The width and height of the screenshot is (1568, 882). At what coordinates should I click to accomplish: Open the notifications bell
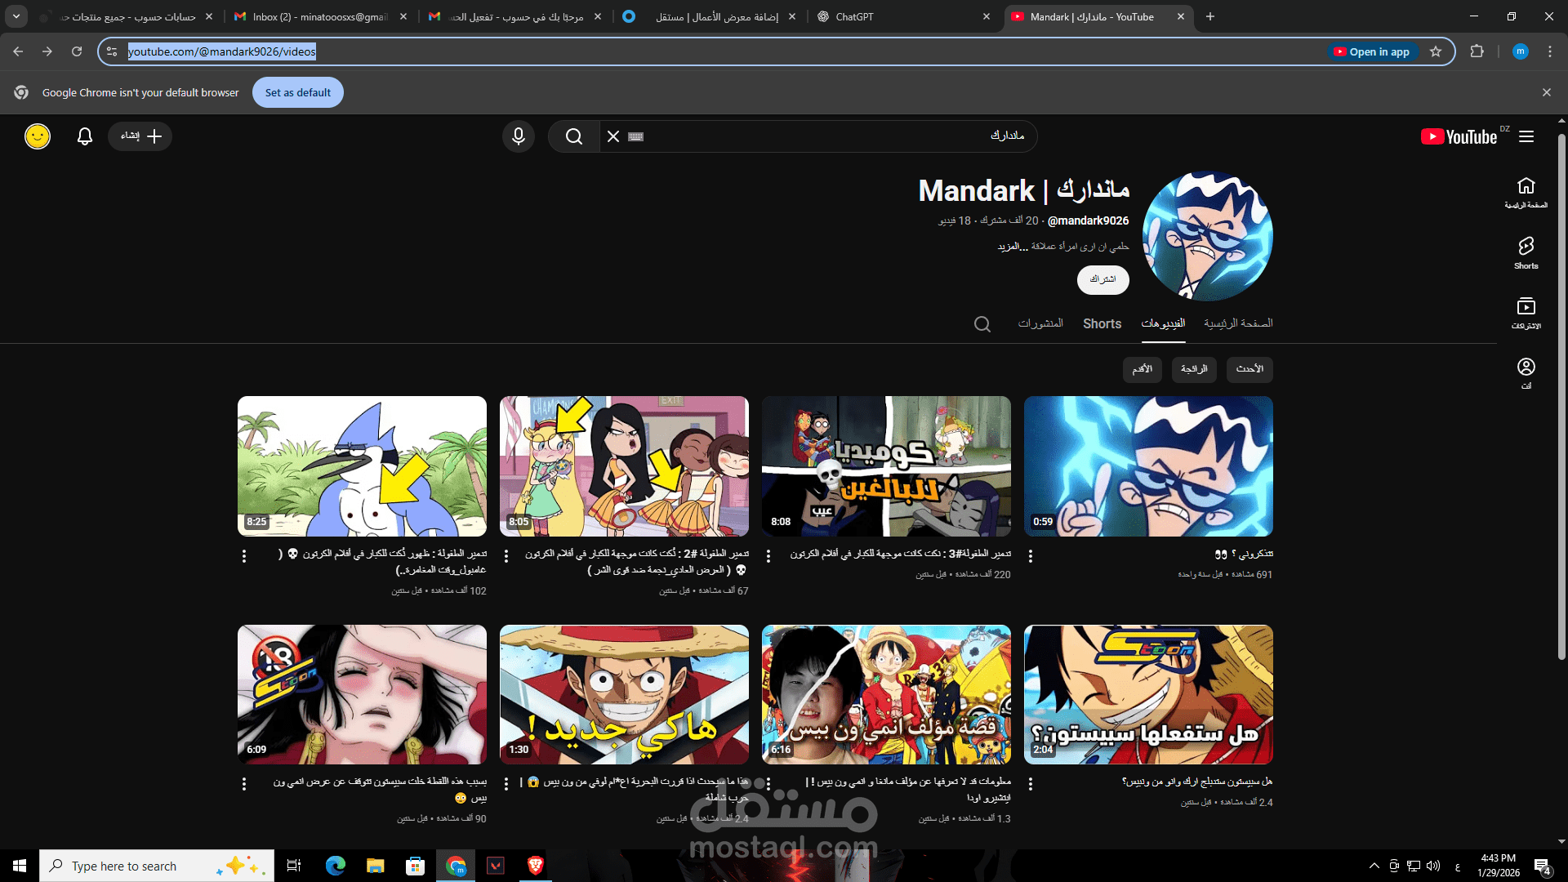(x=85, y=136)
